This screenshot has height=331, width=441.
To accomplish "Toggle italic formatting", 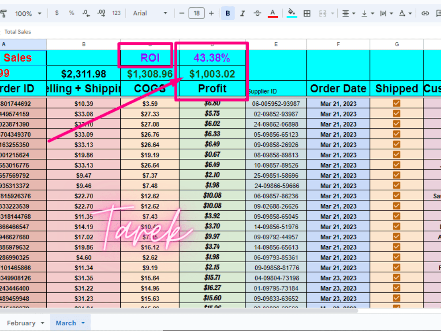I will (x=243, y=13).
